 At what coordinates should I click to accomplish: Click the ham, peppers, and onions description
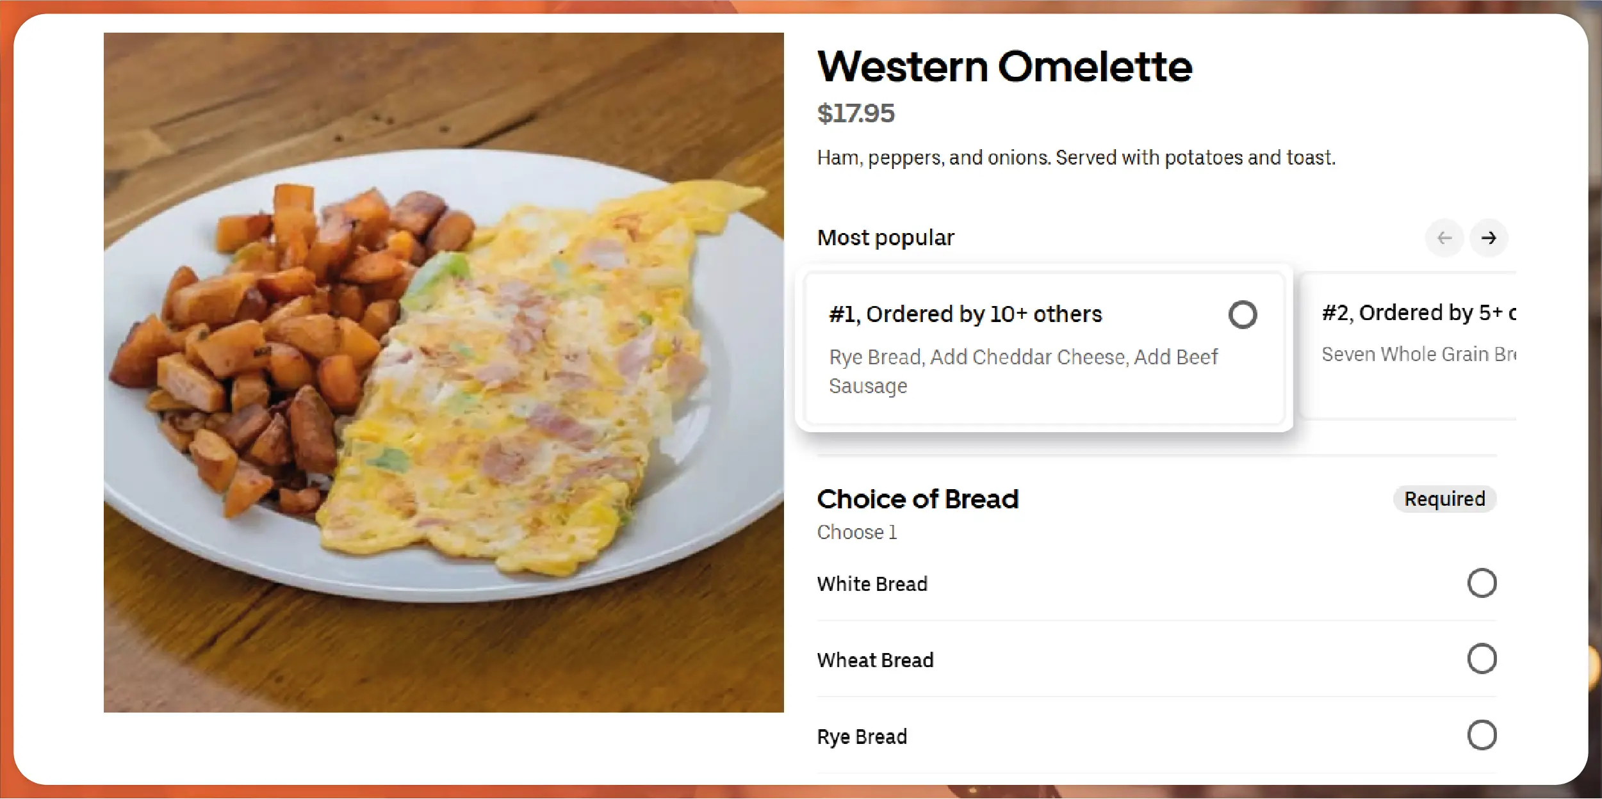[1076, 157]
